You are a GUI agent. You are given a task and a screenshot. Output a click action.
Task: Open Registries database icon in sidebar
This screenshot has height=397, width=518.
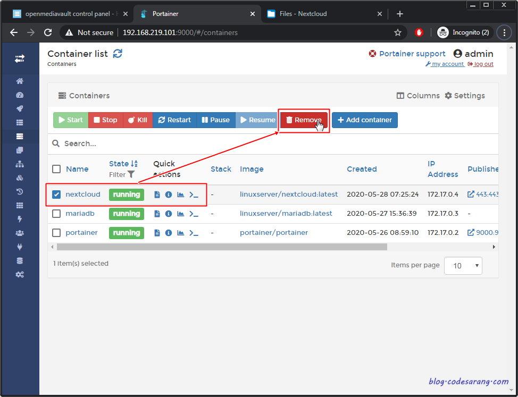pyautogui.click(x=20, y=261)
